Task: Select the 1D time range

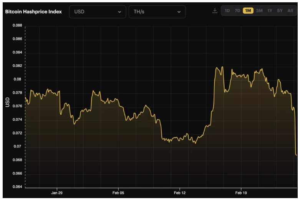Action: pyautogui.click(x=227, y=11)
